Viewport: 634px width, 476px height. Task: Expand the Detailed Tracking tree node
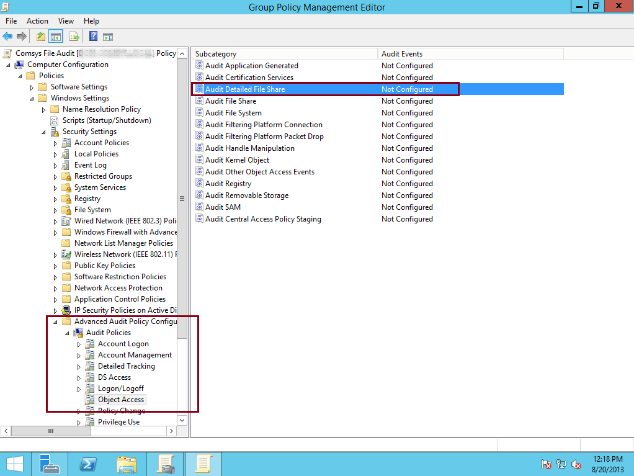79,366
